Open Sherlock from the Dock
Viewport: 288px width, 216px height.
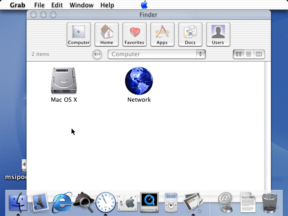click(x=84, y=202)
